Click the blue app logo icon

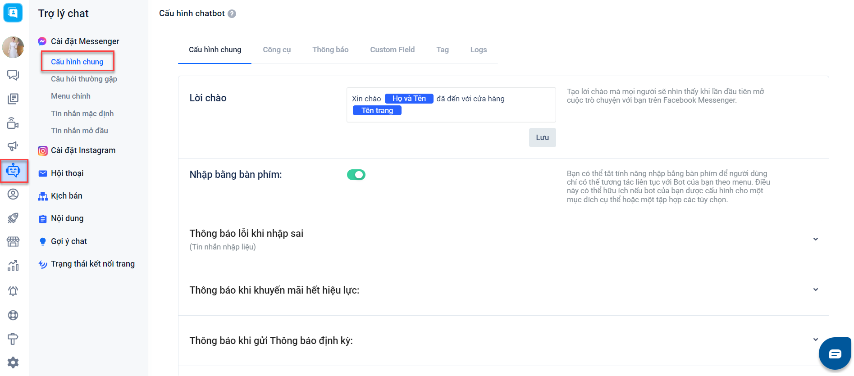coord(13,13)
